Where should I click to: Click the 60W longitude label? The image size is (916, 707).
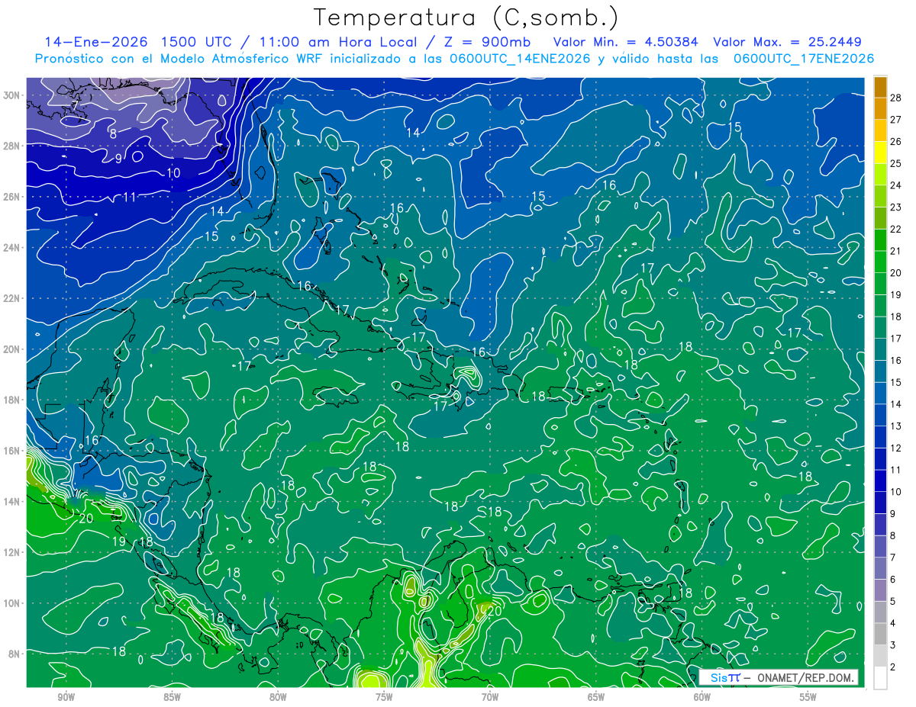(702, 697)
